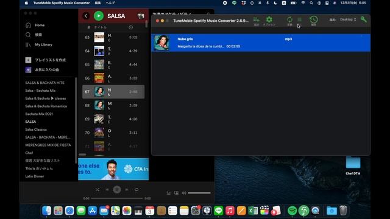Open Salsa - Bachata Mix playlist

(40, 91)
